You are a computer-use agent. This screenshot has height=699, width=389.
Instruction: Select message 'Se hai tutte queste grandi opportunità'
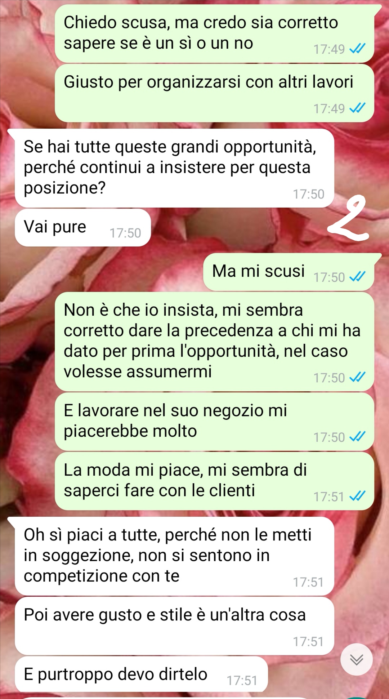[x=174, y=168]
